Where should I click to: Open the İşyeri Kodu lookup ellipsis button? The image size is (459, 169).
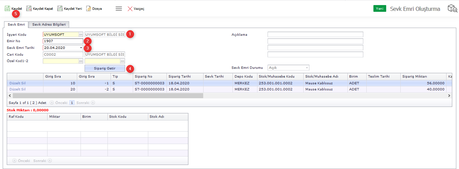pos(81,34)
